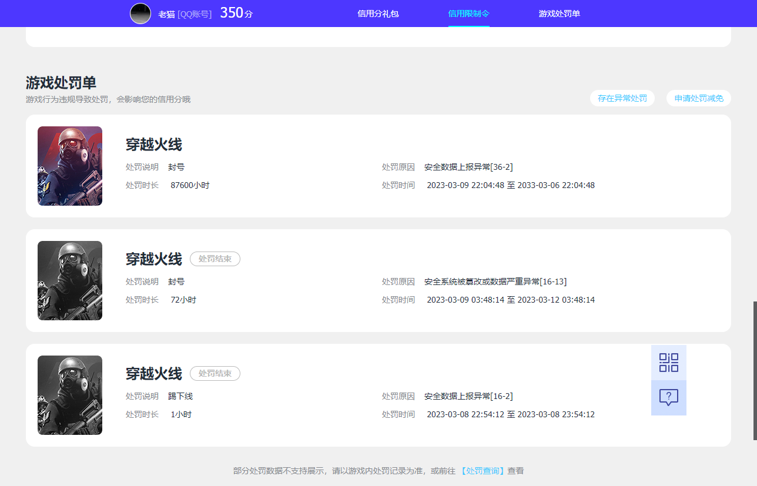
Task: Click the 350分 credit score
Action: tap(236, 13)
